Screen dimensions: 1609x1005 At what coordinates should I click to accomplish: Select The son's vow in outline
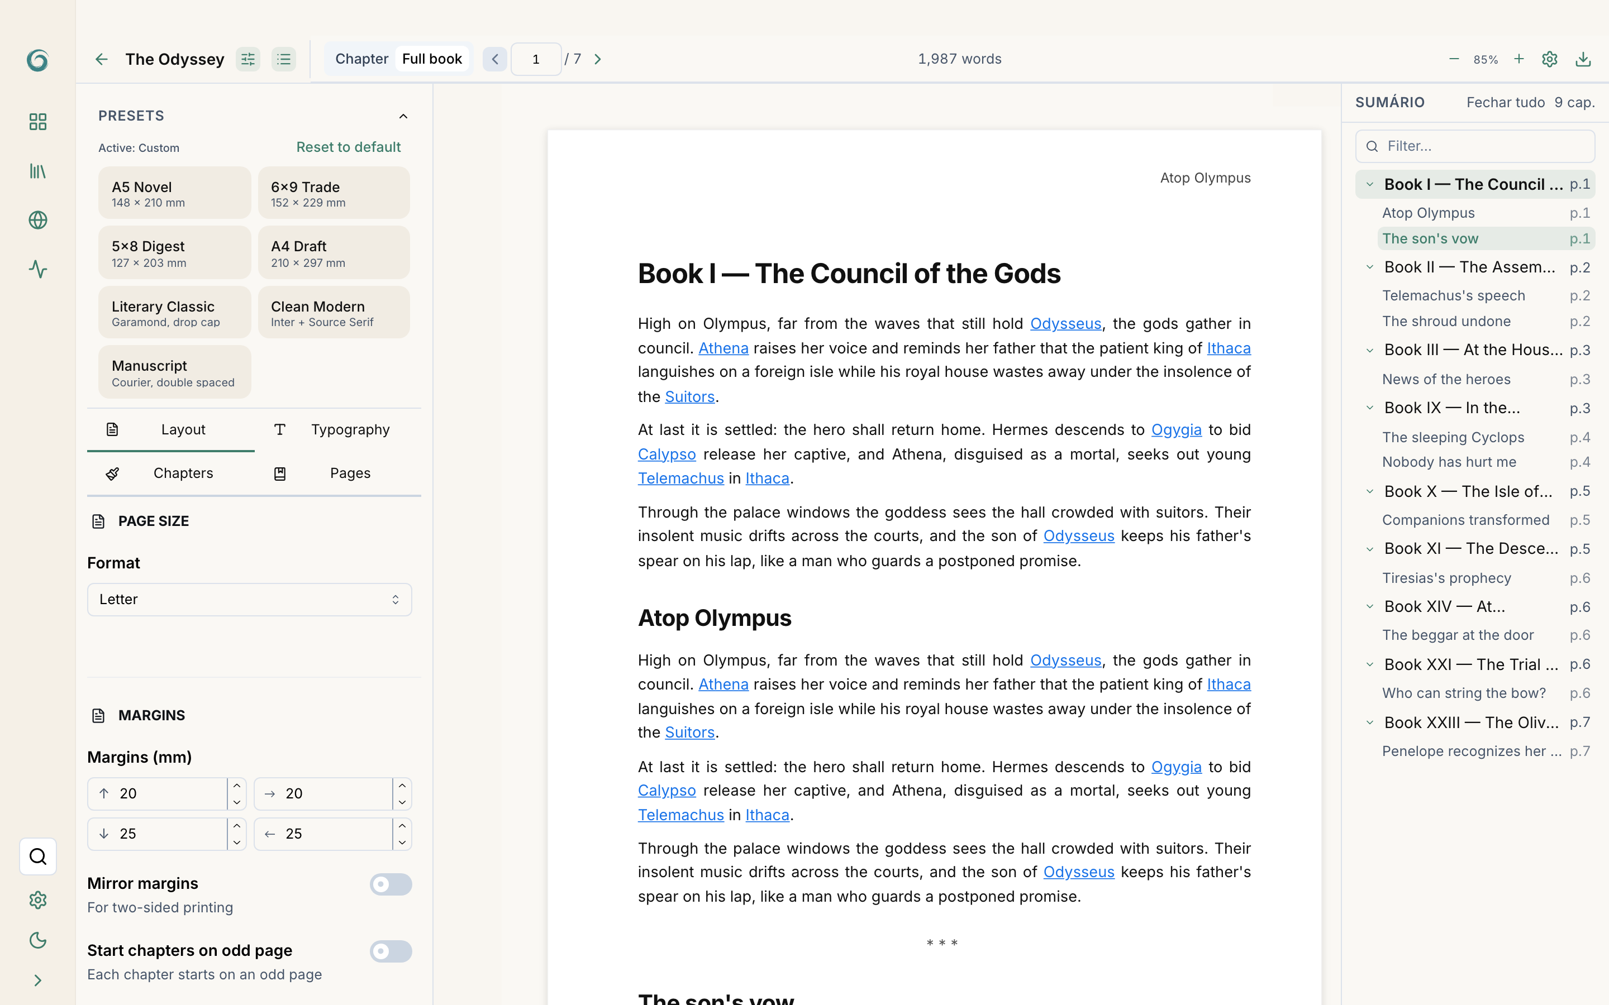(x=1486, y=238)
